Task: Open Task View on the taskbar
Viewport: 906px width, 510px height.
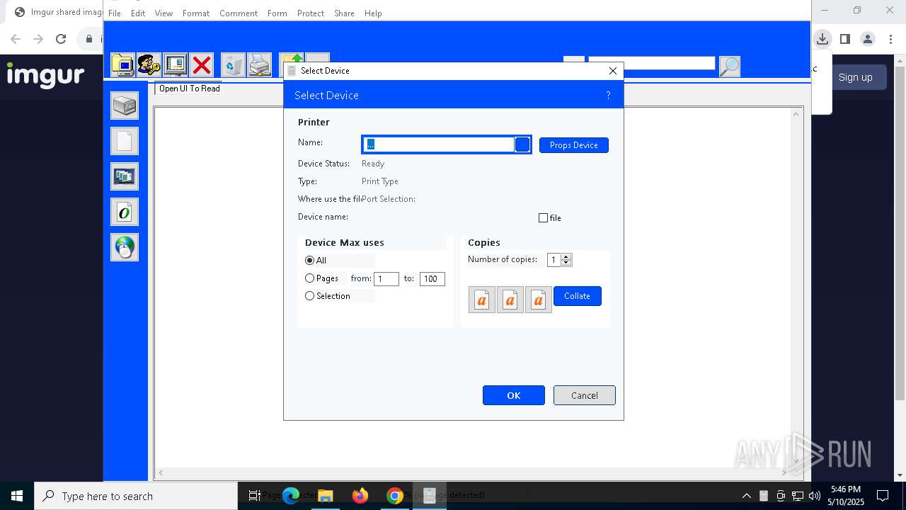Action: click(255, 496)
